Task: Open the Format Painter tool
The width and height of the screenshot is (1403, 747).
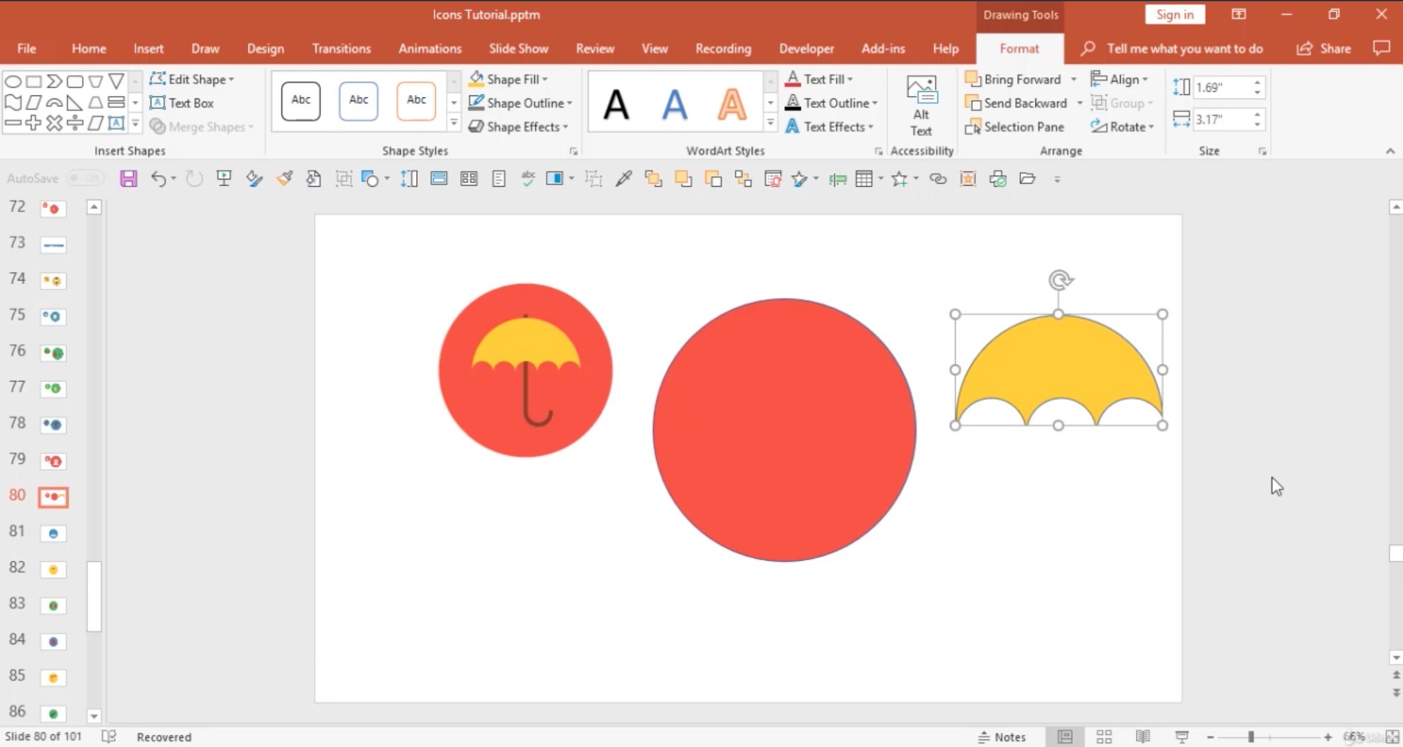Action: click(x=284, y=178)
